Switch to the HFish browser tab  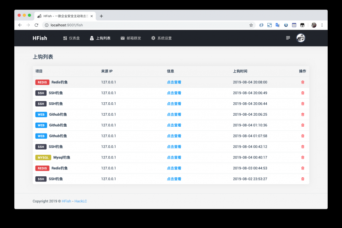tap(63, 16)
